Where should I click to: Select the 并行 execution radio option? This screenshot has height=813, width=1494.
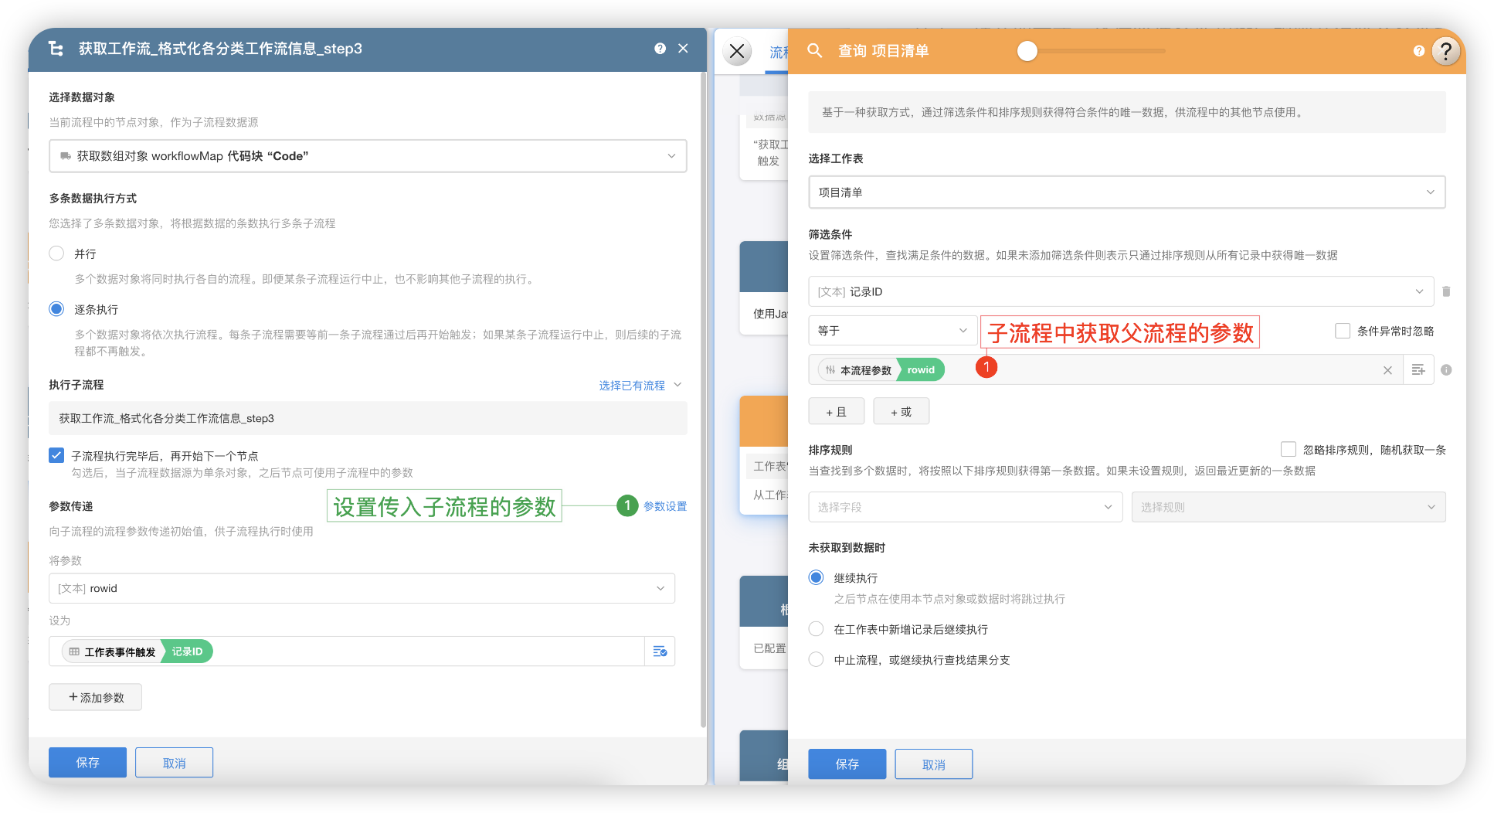(56, 253)
